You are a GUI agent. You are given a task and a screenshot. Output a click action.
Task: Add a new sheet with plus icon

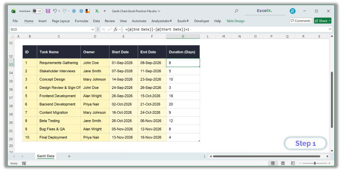69,156
